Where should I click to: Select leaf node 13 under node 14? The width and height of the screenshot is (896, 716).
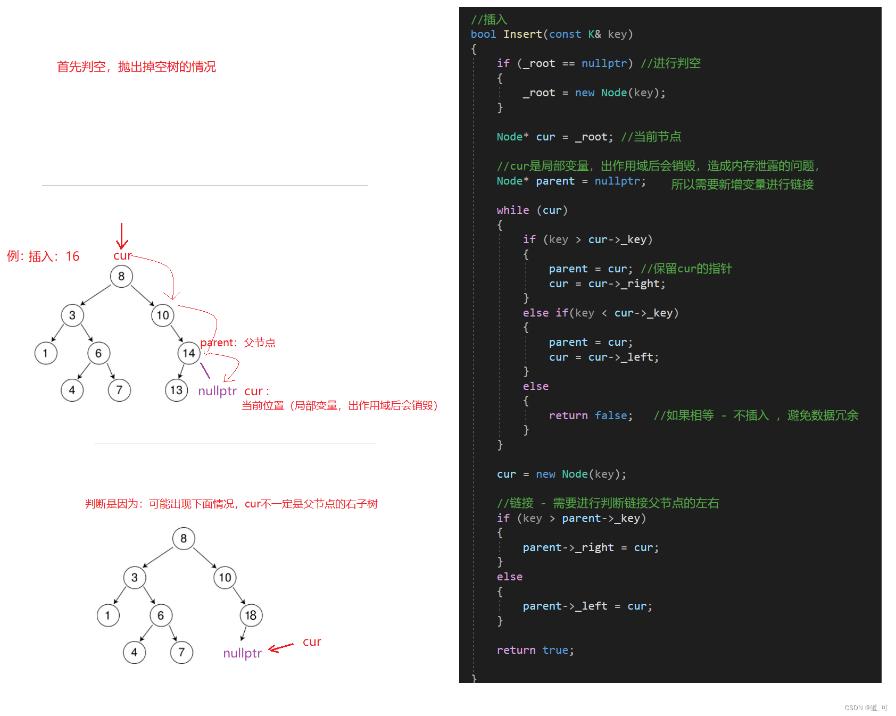176,390
